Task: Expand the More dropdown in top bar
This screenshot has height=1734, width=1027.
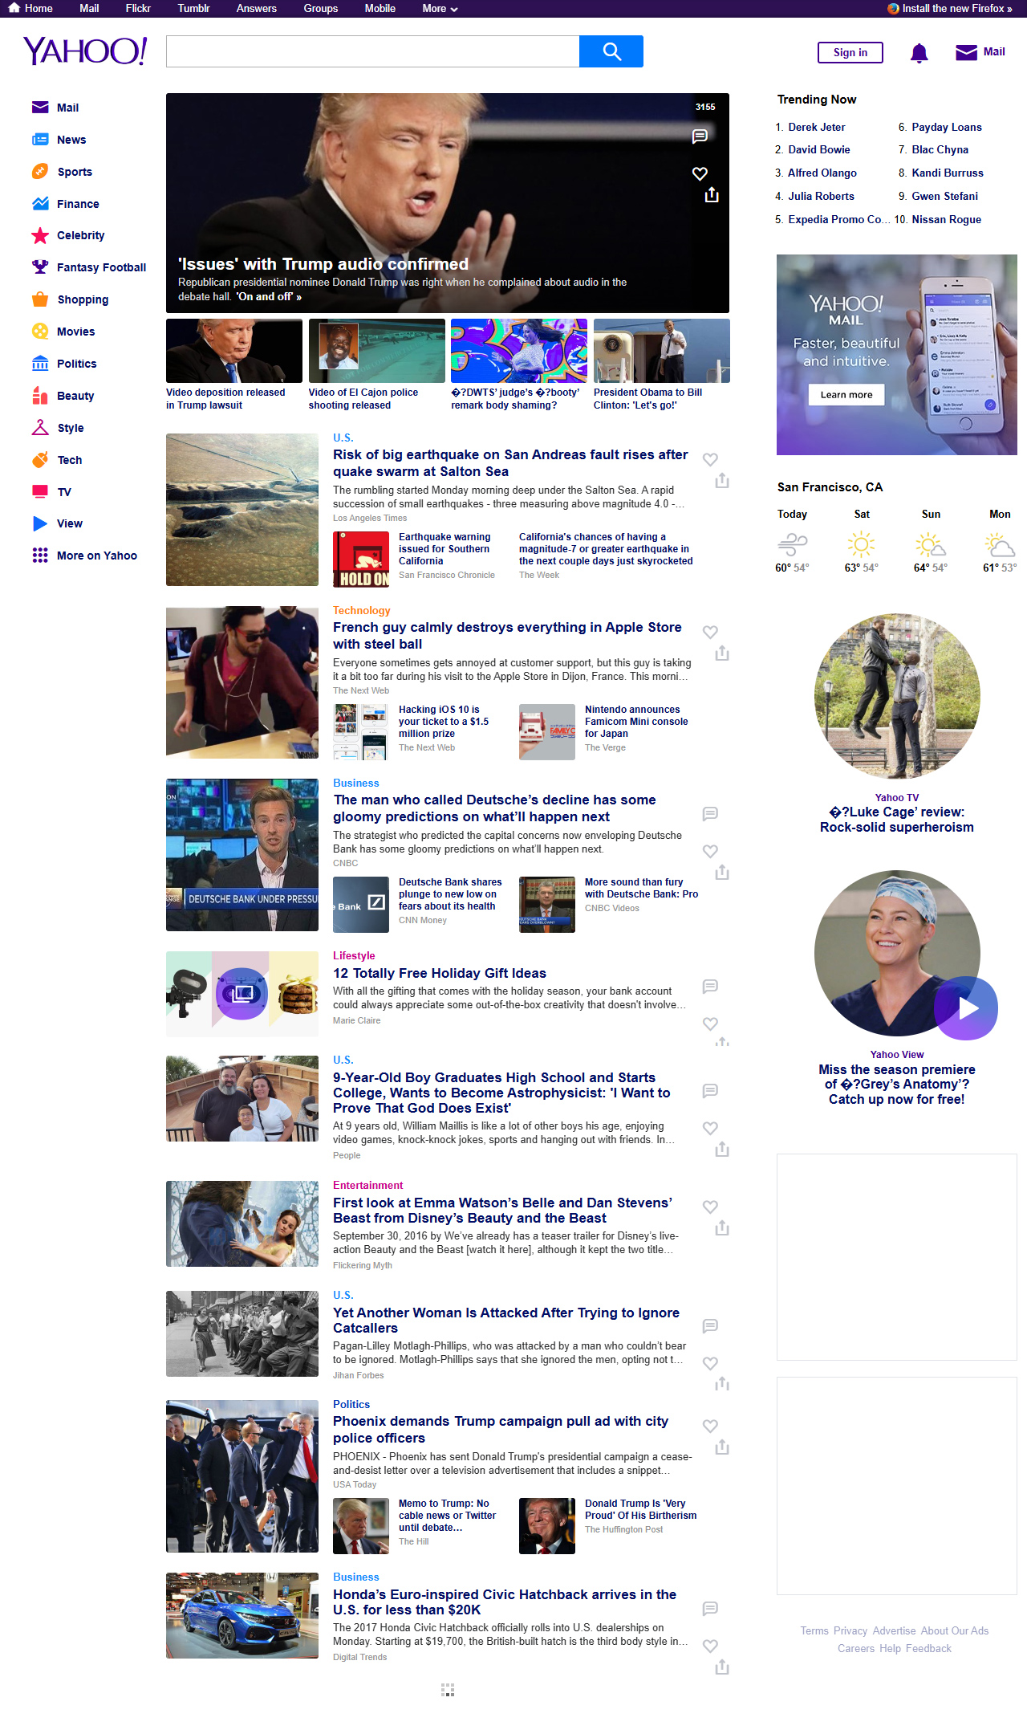Action: click(x=440, y=8)
